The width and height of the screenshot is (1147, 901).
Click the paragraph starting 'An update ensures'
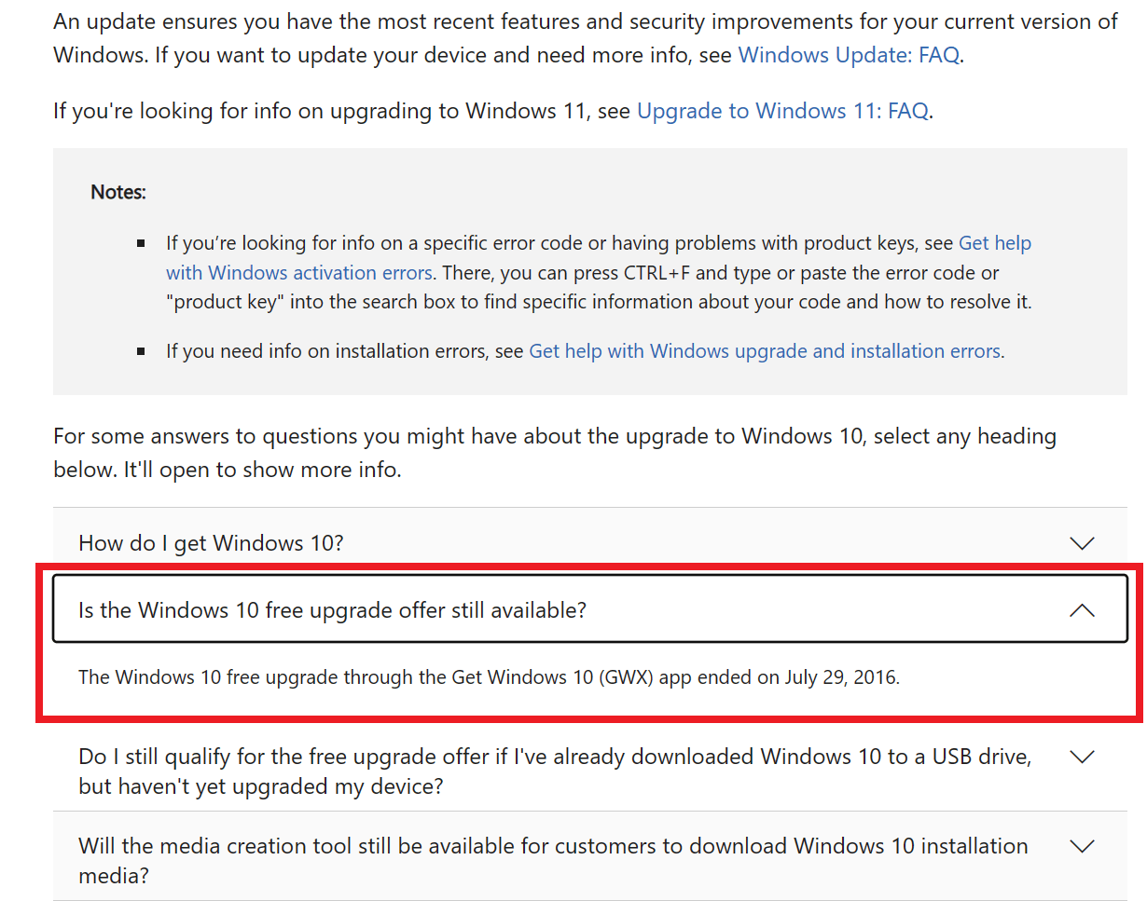[x=586, y=38]
